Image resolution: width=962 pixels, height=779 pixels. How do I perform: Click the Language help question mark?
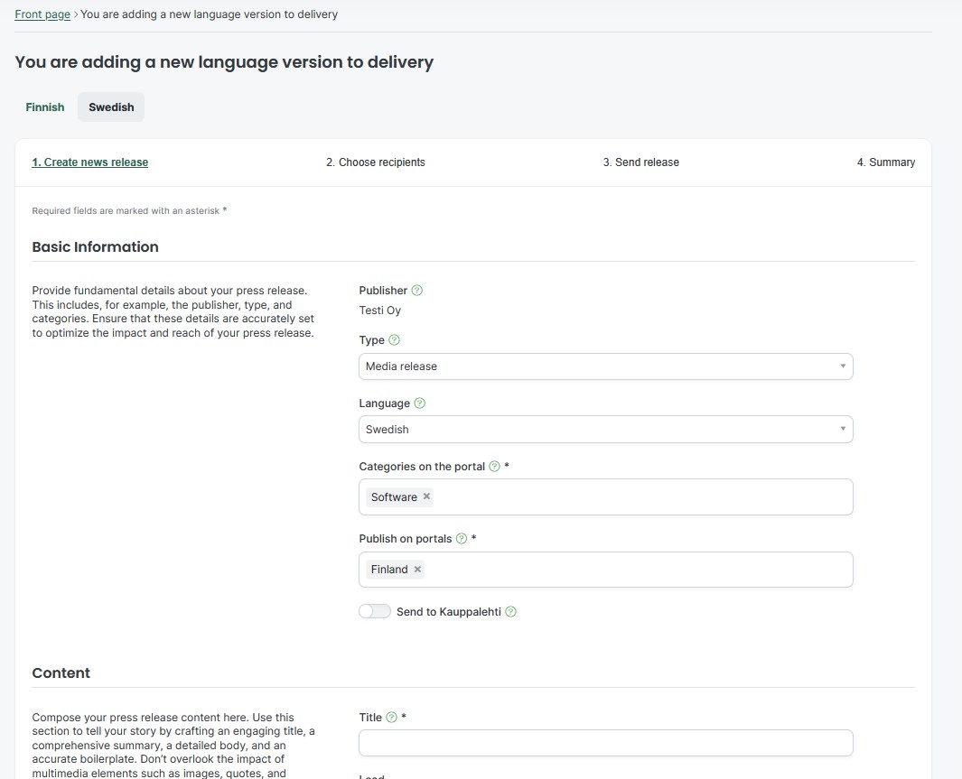(420, 403)
